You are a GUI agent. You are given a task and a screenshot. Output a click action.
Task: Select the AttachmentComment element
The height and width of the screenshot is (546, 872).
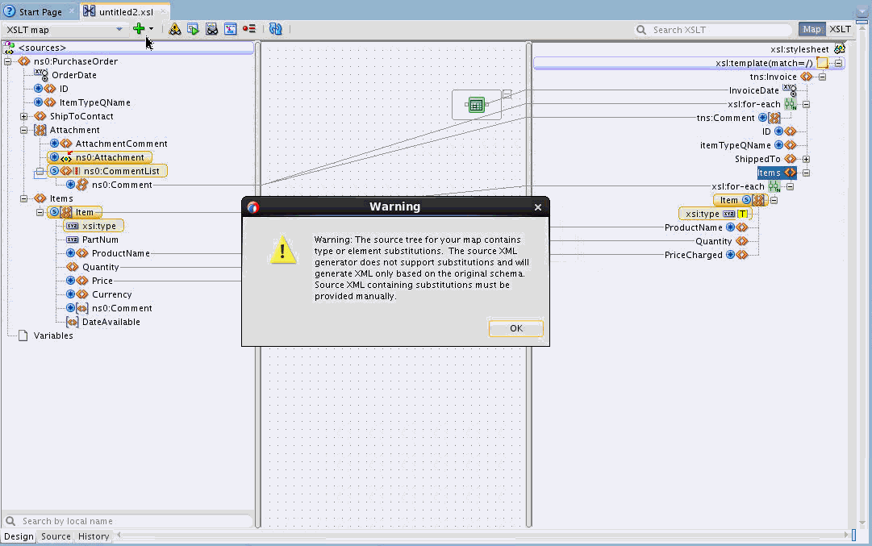[121, 144]
